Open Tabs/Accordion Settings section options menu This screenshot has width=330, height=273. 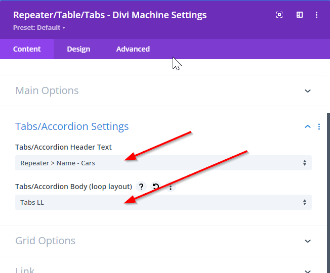pos(319,127)
